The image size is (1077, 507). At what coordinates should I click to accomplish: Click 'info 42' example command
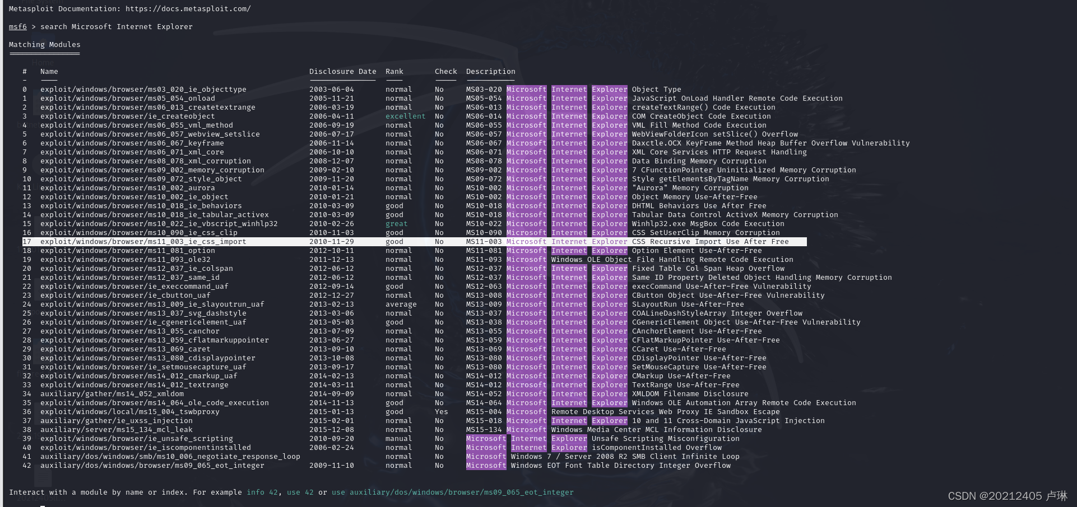pyautogui.click(x=262, y=492)
